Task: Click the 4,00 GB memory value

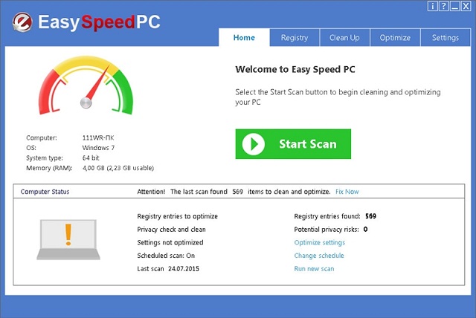Action: [118, 168]
